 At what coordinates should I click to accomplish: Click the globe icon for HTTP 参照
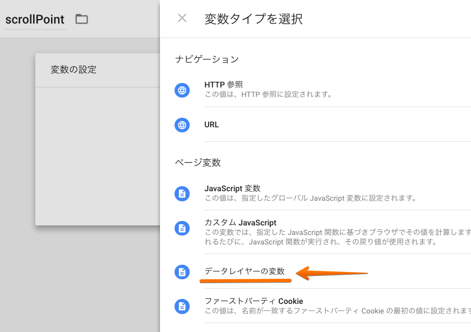[x=182, y=90]
